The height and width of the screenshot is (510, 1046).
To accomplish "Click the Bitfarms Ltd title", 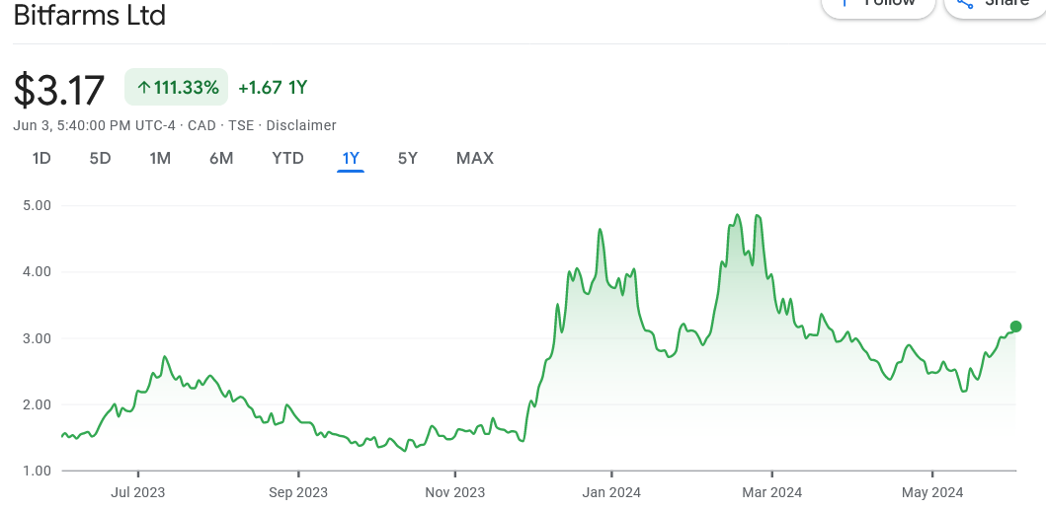I will 90,16.
